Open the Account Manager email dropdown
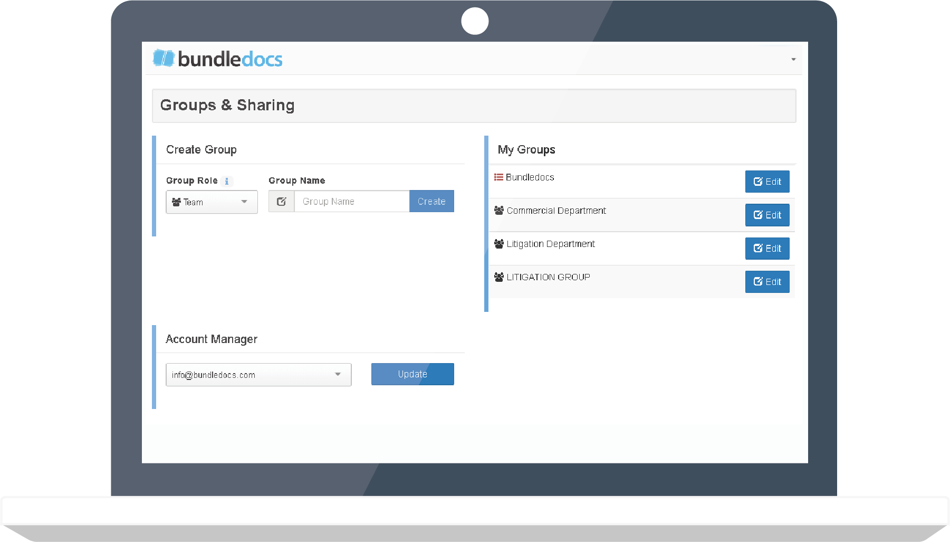Screen dimensions: 950x542 tap(258, 375)
